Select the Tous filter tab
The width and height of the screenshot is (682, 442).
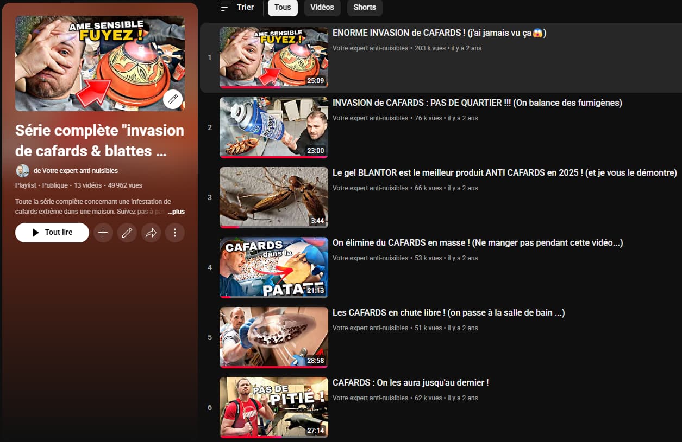click(x=282, y=8)
